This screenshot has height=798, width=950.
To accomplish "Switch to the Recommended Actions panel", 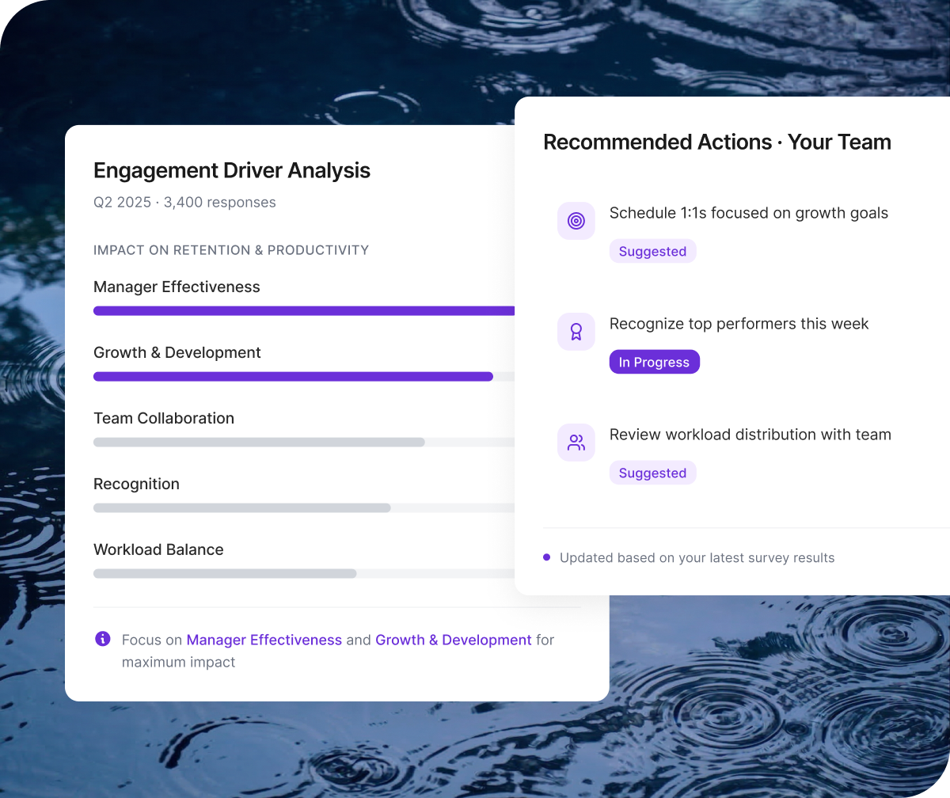I will click(x=717, y=142).
